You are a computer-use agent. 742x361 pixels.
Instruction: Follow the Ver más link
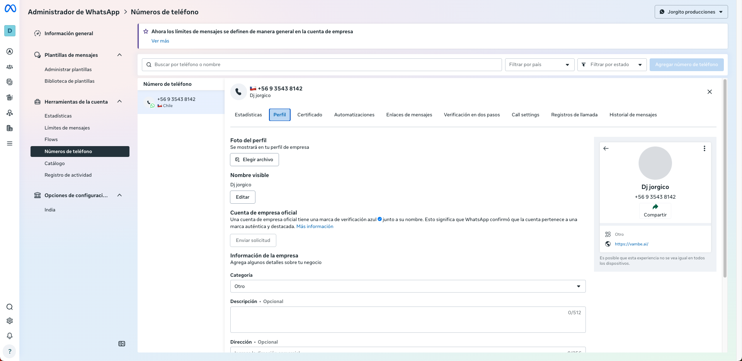click(160, 41)
